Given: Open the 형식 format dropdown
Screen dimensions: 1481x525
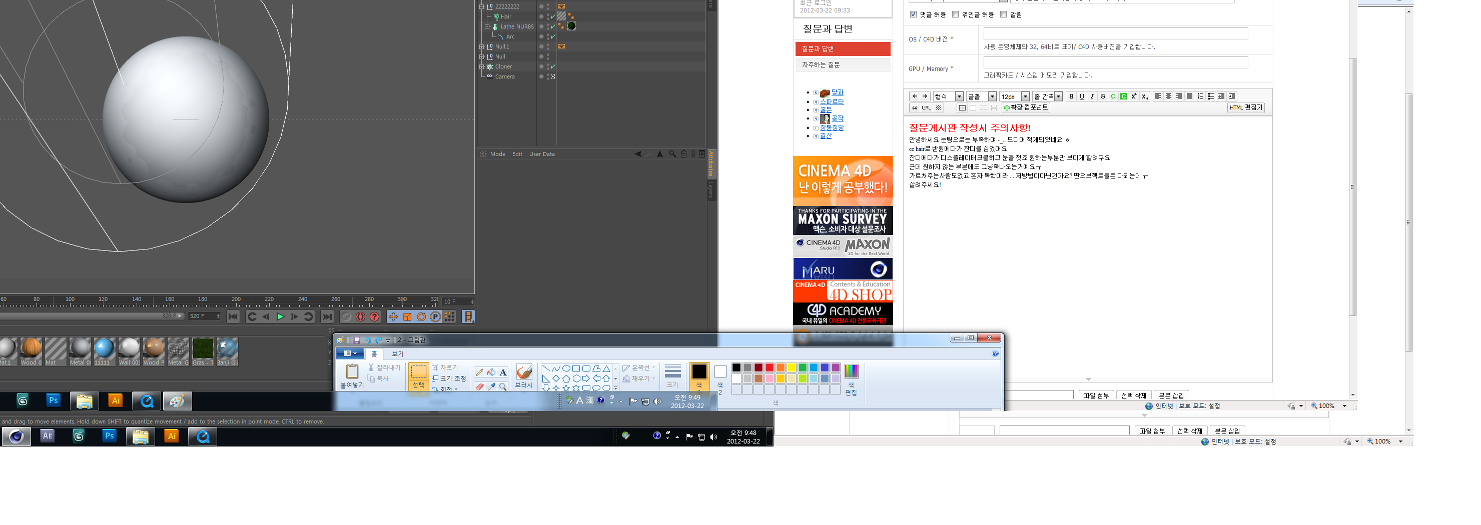Looking at the screenshot, I should tap(948, 96).
